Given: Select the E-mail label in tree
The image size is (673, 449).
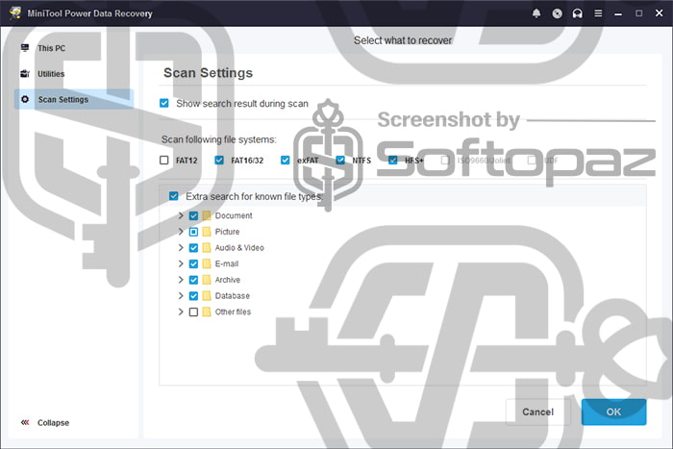Looking at the screenshot, I should pyautogui.click(x=227, y=263).
